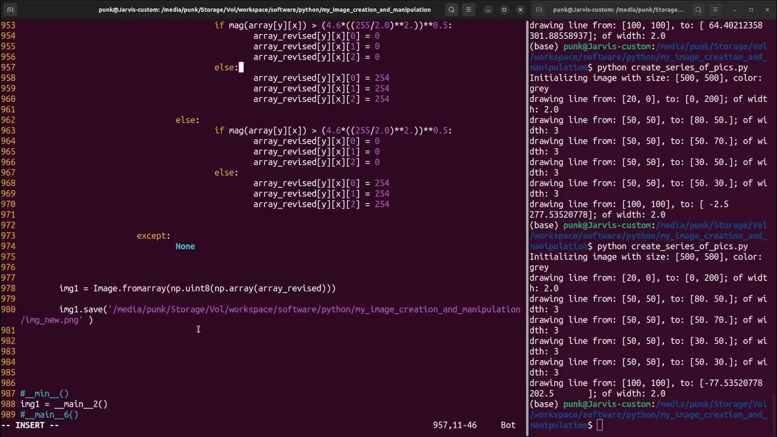Maximize the right terminal window

[751, 10]
